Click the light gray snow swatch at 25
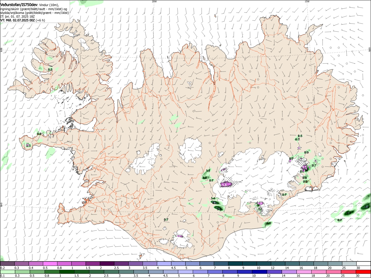The width and height of the screenshot is (371, 278). coord(349,264)
